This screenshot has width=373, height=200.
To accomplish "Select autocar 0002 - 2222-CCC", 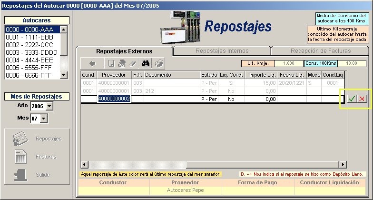I will click(x=32, y=45).
